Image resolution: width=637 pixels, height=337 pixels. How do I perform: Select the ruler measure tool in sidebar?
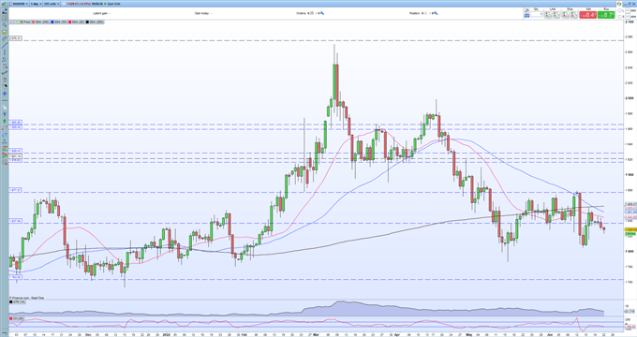click(5, 38)
